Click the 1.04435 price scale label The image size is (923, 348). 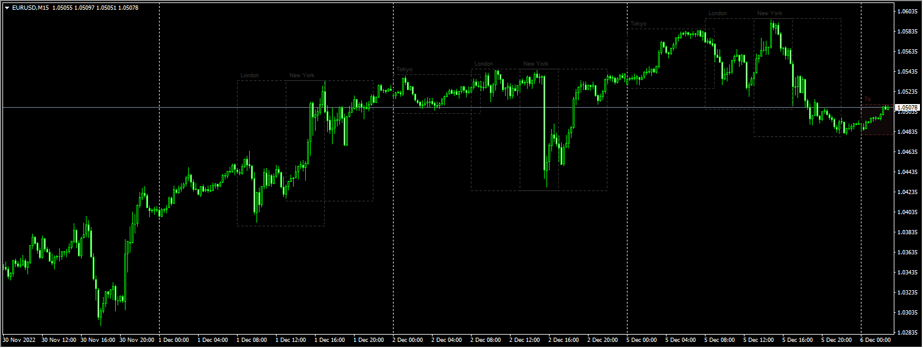click(908, 172)
